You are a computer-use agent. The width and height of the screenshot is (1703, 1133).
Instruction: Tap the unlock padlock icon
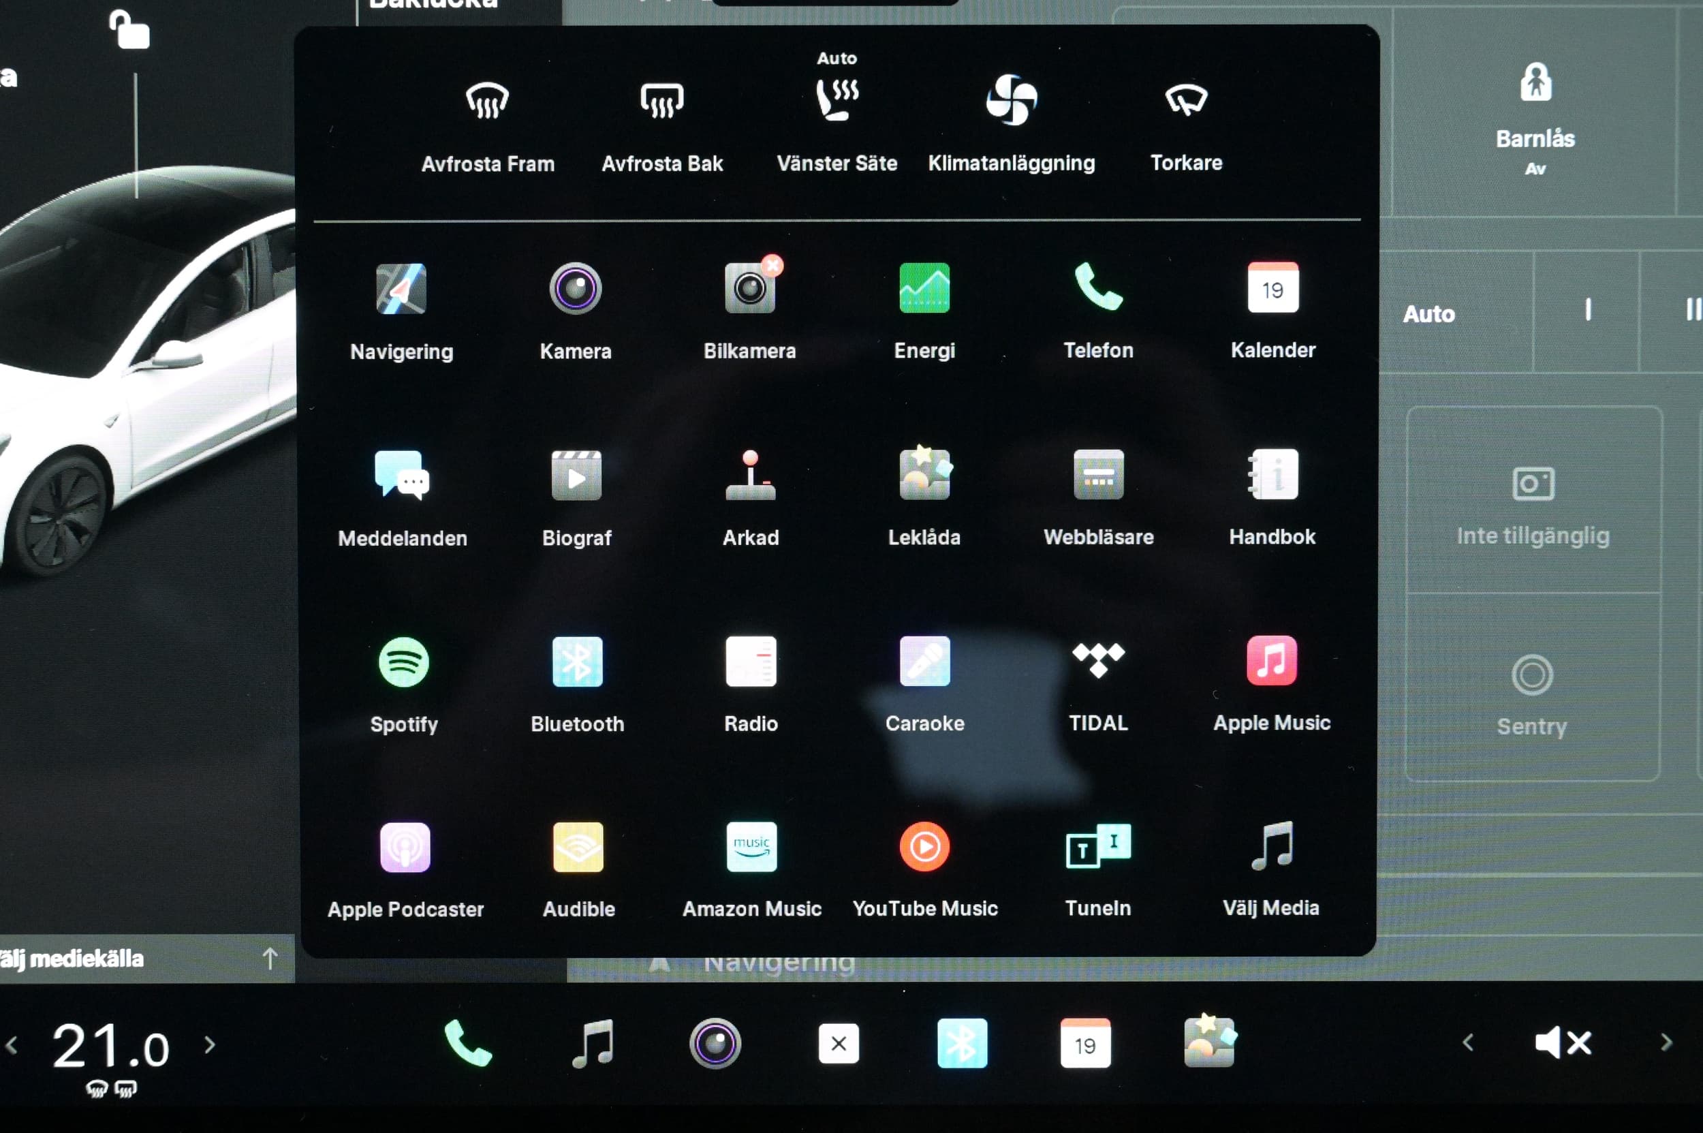pos(129,29)
